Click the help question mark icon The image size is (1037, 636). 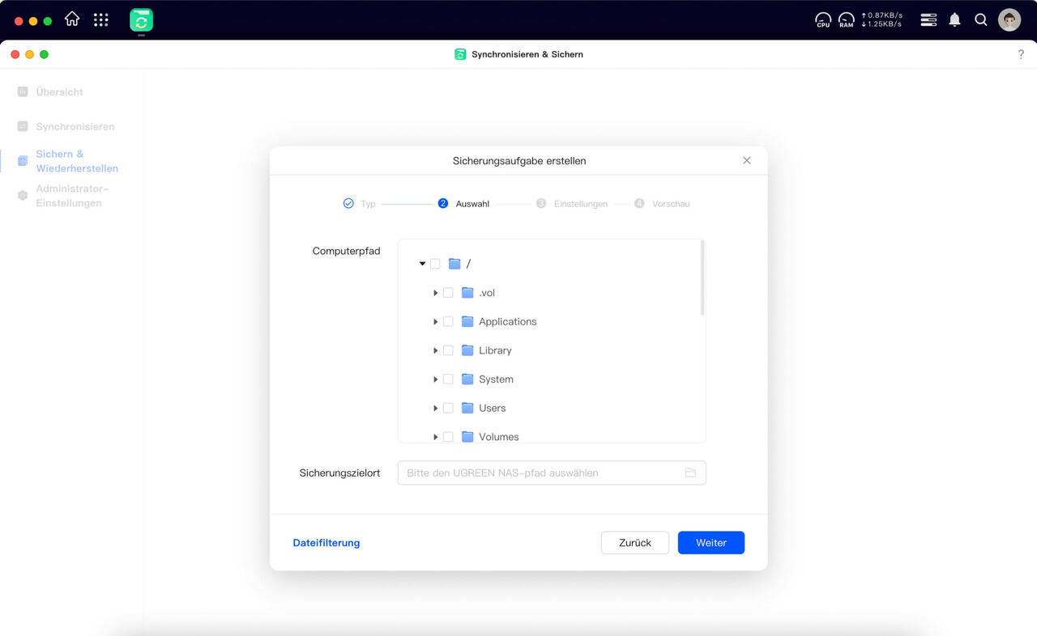(x=1021, y=54)
